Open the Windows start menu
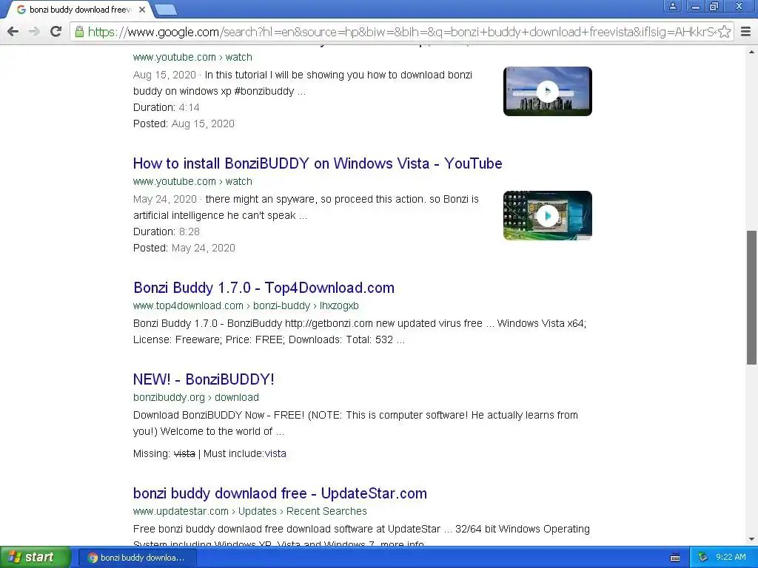 tap(36, 557)
